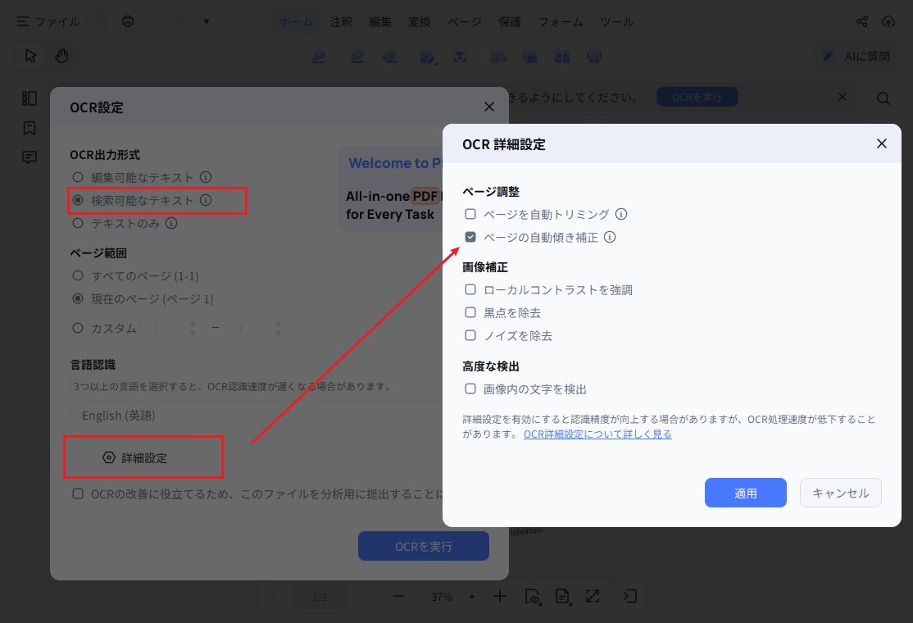The width and height of the screenshot is (913, 623).
Task: Show info for 検索可能なテキスト option
Action: pyautogui.click(x=206, y=200)
